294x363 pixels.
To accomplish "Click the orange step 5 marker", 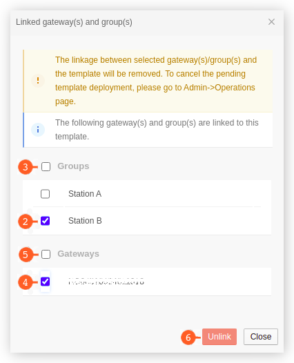I will 26,255.
